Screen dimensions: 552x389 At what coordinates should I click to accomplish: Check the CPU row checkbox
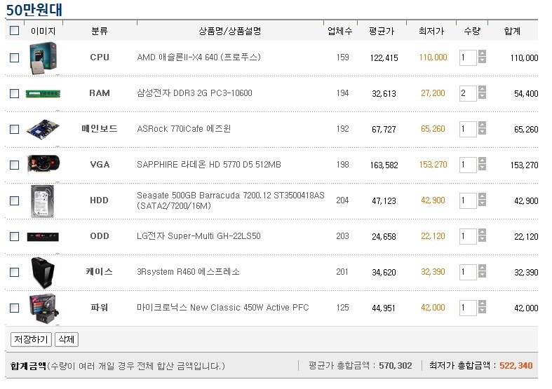[x=14, y=57]
